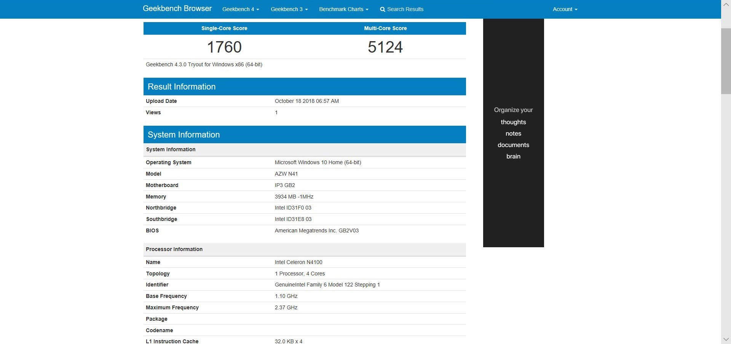Click the Intel Celeron N4100 processor name
The image size is (731, 344).
[298, 262]
